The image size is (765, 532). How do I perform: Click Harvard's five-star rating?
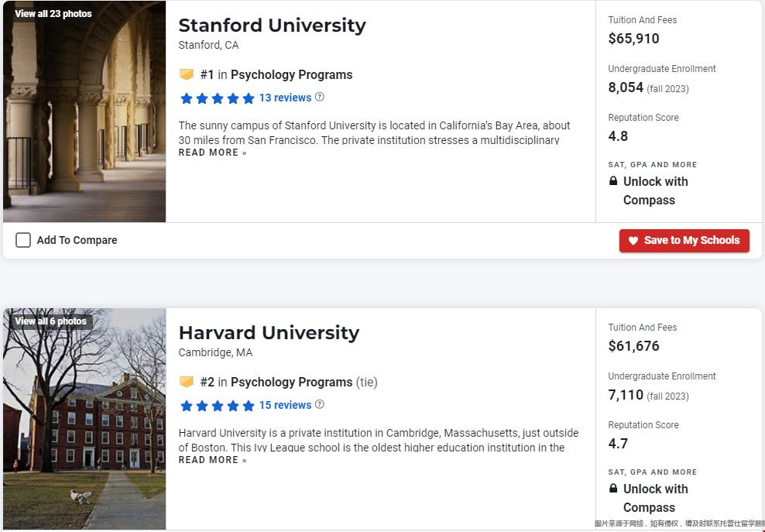point(217,406)
